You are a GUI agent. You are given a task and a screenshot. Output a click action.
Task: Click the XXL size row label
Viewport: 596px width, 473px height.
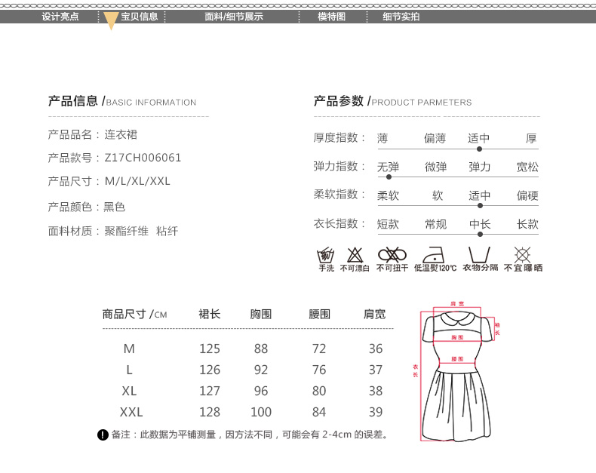click(x=131, y=412)
